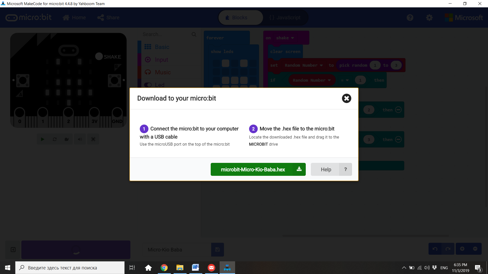
Task: Zoom in the workspace with the plus icon
Action: click(x=462, y=249)
